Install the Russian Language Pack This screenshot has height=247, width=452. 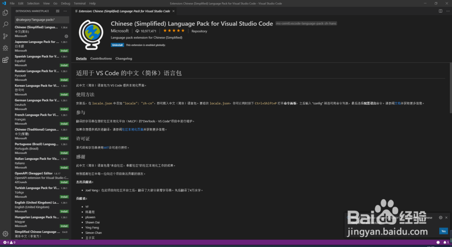click(64, 80)
